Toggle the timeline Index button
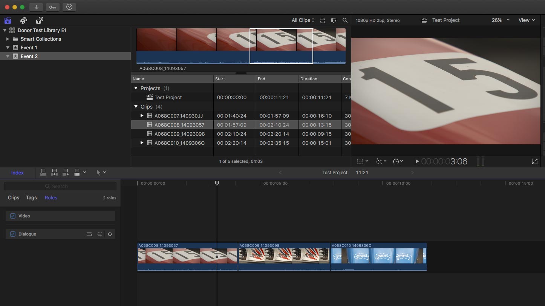545x306 pixels. [17, 173]
